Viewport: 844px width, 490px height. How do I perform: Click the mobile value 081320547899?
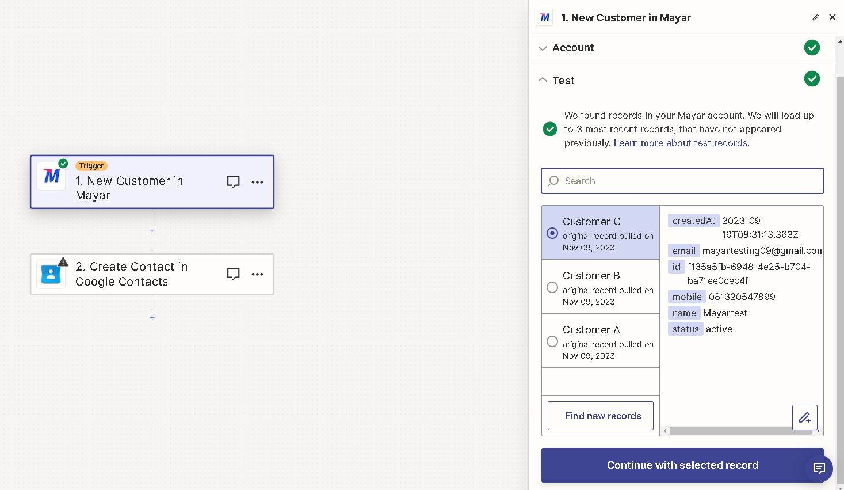tap(742, 297)
